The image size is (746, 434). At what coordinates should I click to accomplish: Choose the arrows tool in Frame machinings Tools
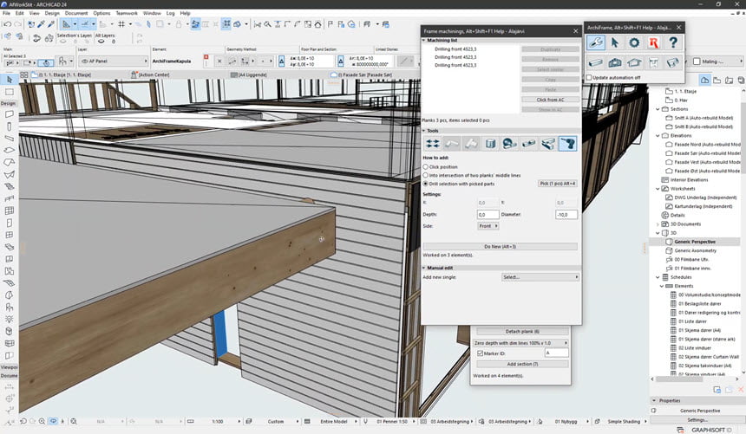point(433,144)
